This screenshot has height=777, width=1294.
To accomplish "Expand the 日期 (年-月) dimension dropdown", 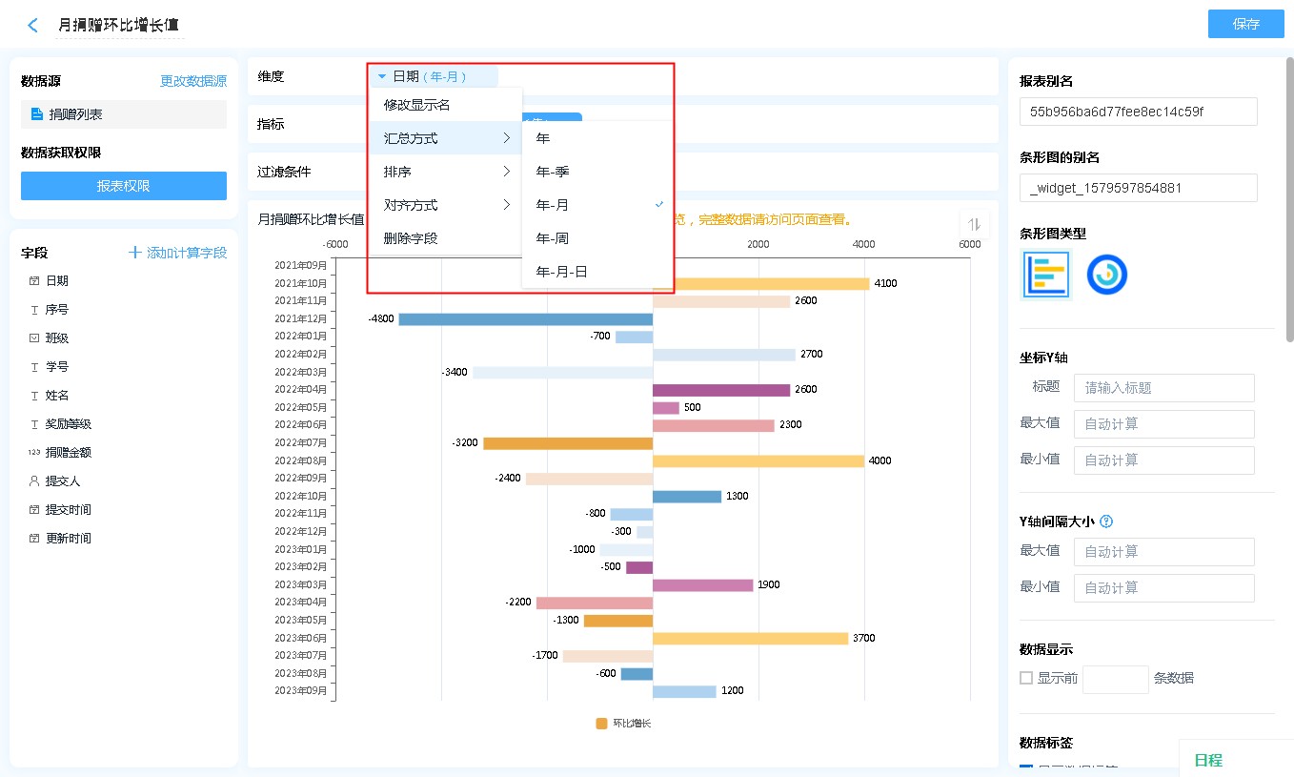I will point(382,76).
